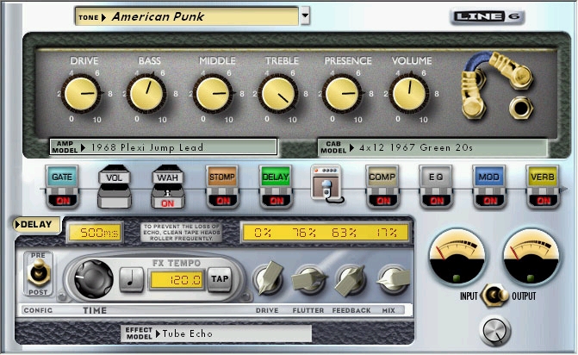Flip the PRE/POST config switch

(x=39, y=273)
